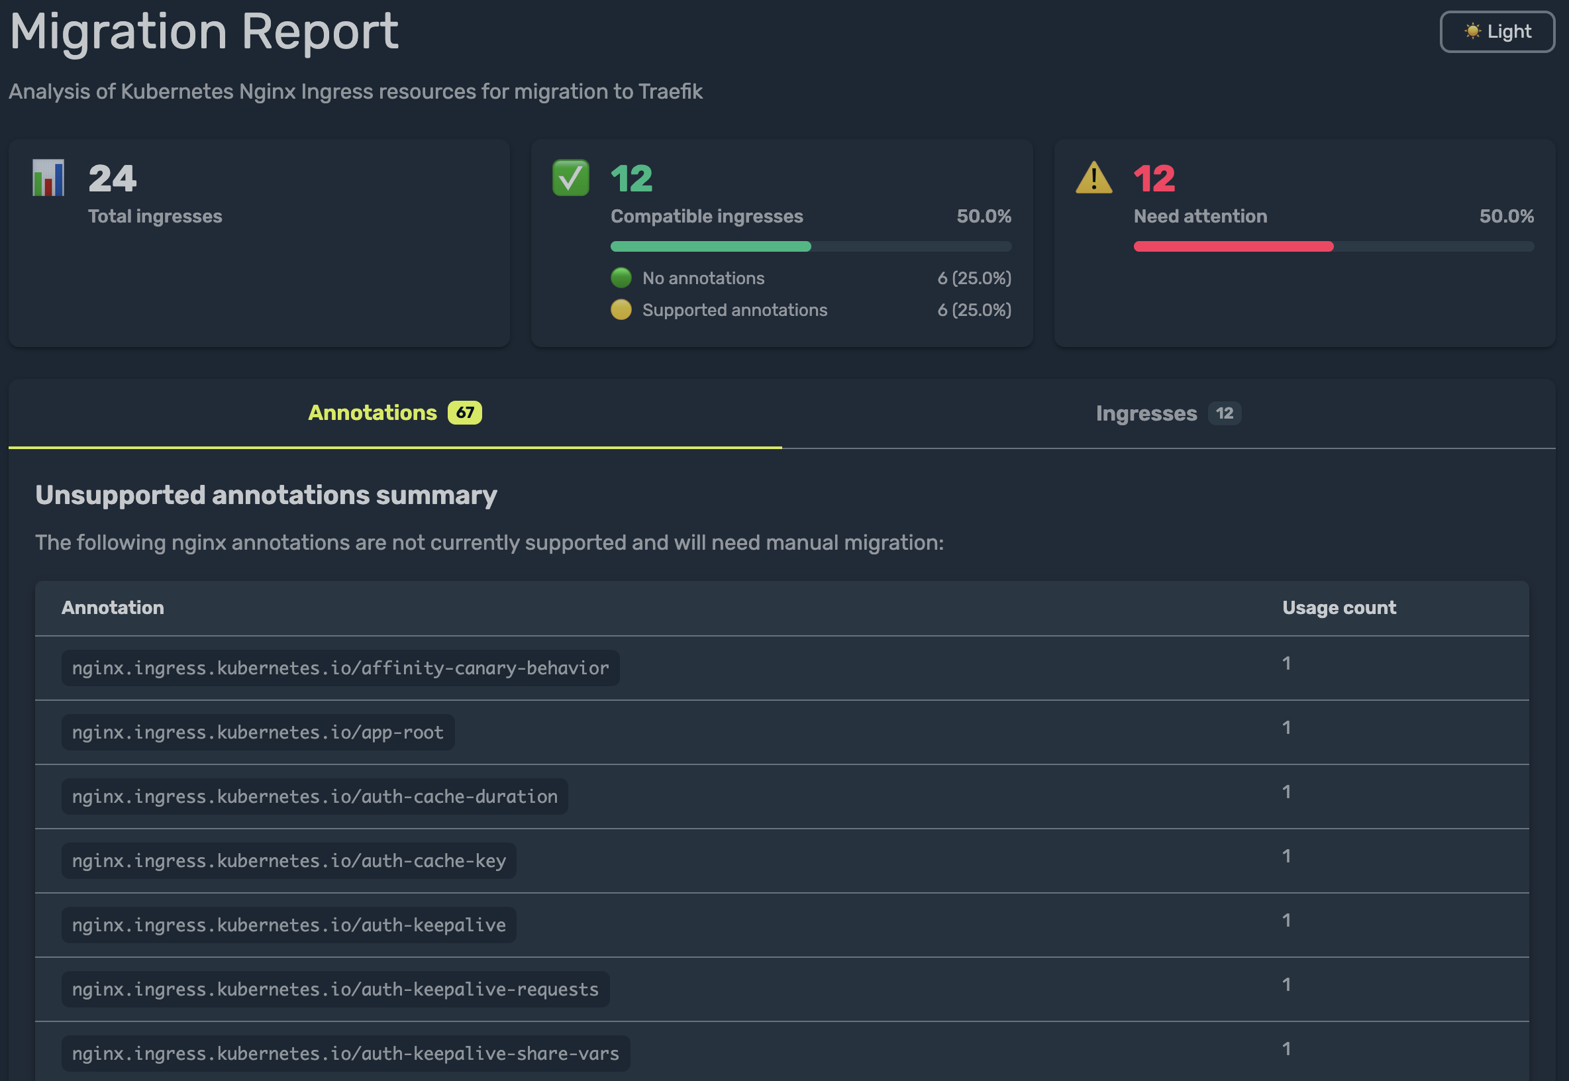
Task: Click the Supported annotations label
Action: (734, 309)
